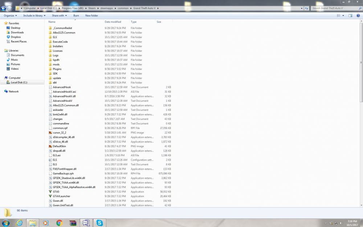Sort by the Type column header
Image resolution: width=363 pixels, height=227 pixels.
(134, 22)
